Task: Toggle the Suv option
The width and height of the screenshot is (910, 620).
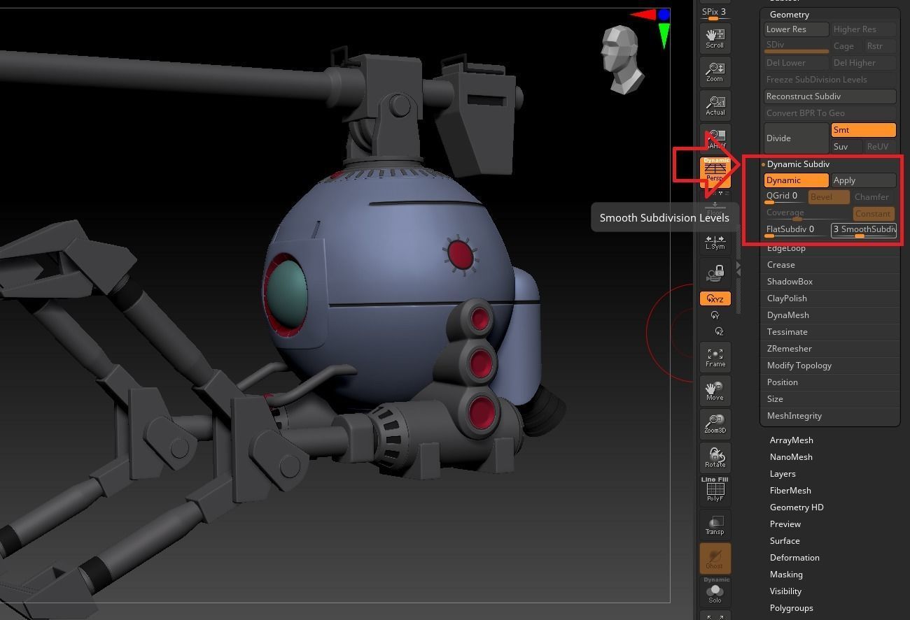Action: pyautogui.click(x=846, y=147)
